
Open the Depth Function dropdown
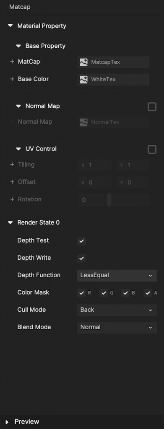tap(117, 276)
